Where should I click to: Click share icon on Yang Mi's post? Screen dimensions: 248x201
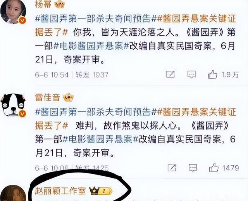pos(170,74)
